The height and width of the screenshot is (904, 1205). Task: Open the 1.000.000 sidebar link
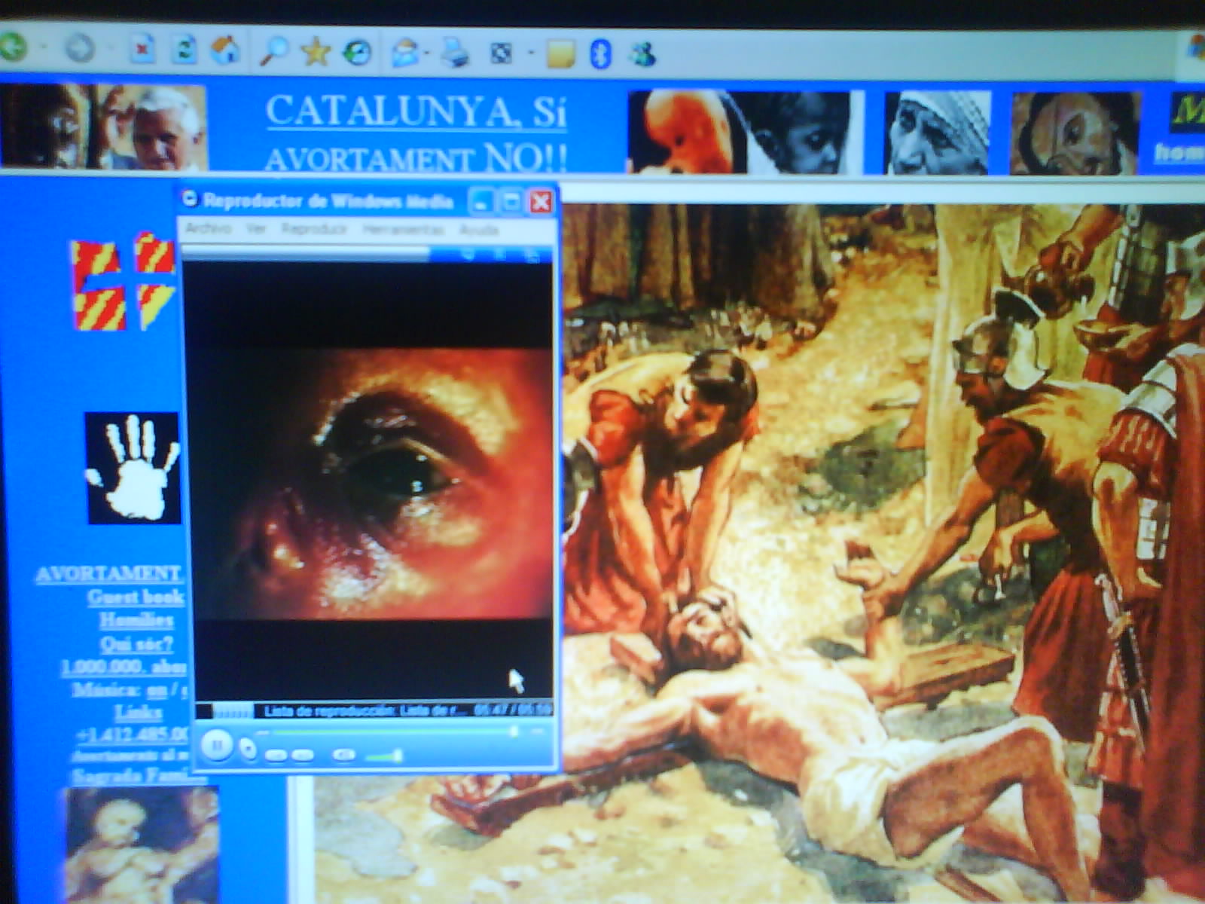click(x=124, y=667)
